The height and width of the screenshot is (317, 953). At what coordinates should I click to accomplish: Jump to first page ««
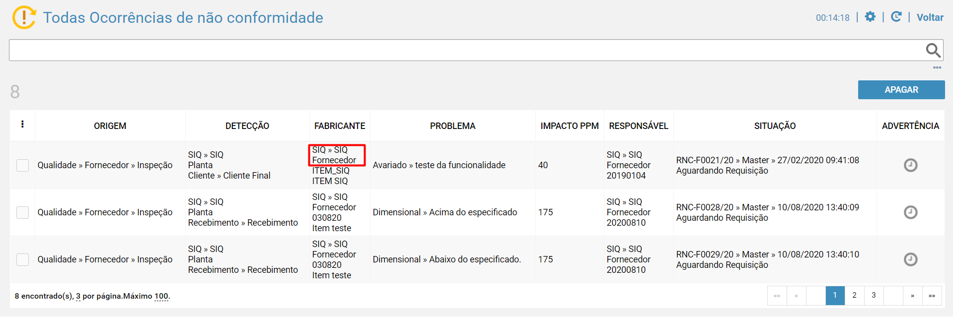(777, 295)
